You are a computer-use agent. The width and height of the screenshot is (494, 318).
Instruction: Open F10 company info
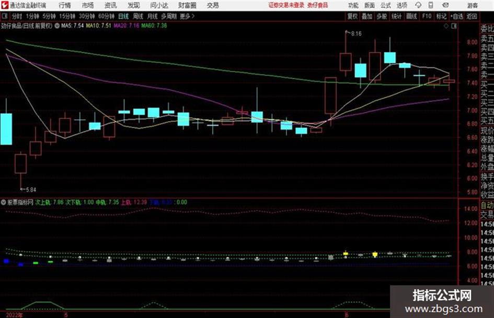coord(427,16)
